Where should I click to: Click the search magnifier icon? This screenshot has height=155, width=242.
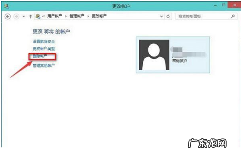233,16
